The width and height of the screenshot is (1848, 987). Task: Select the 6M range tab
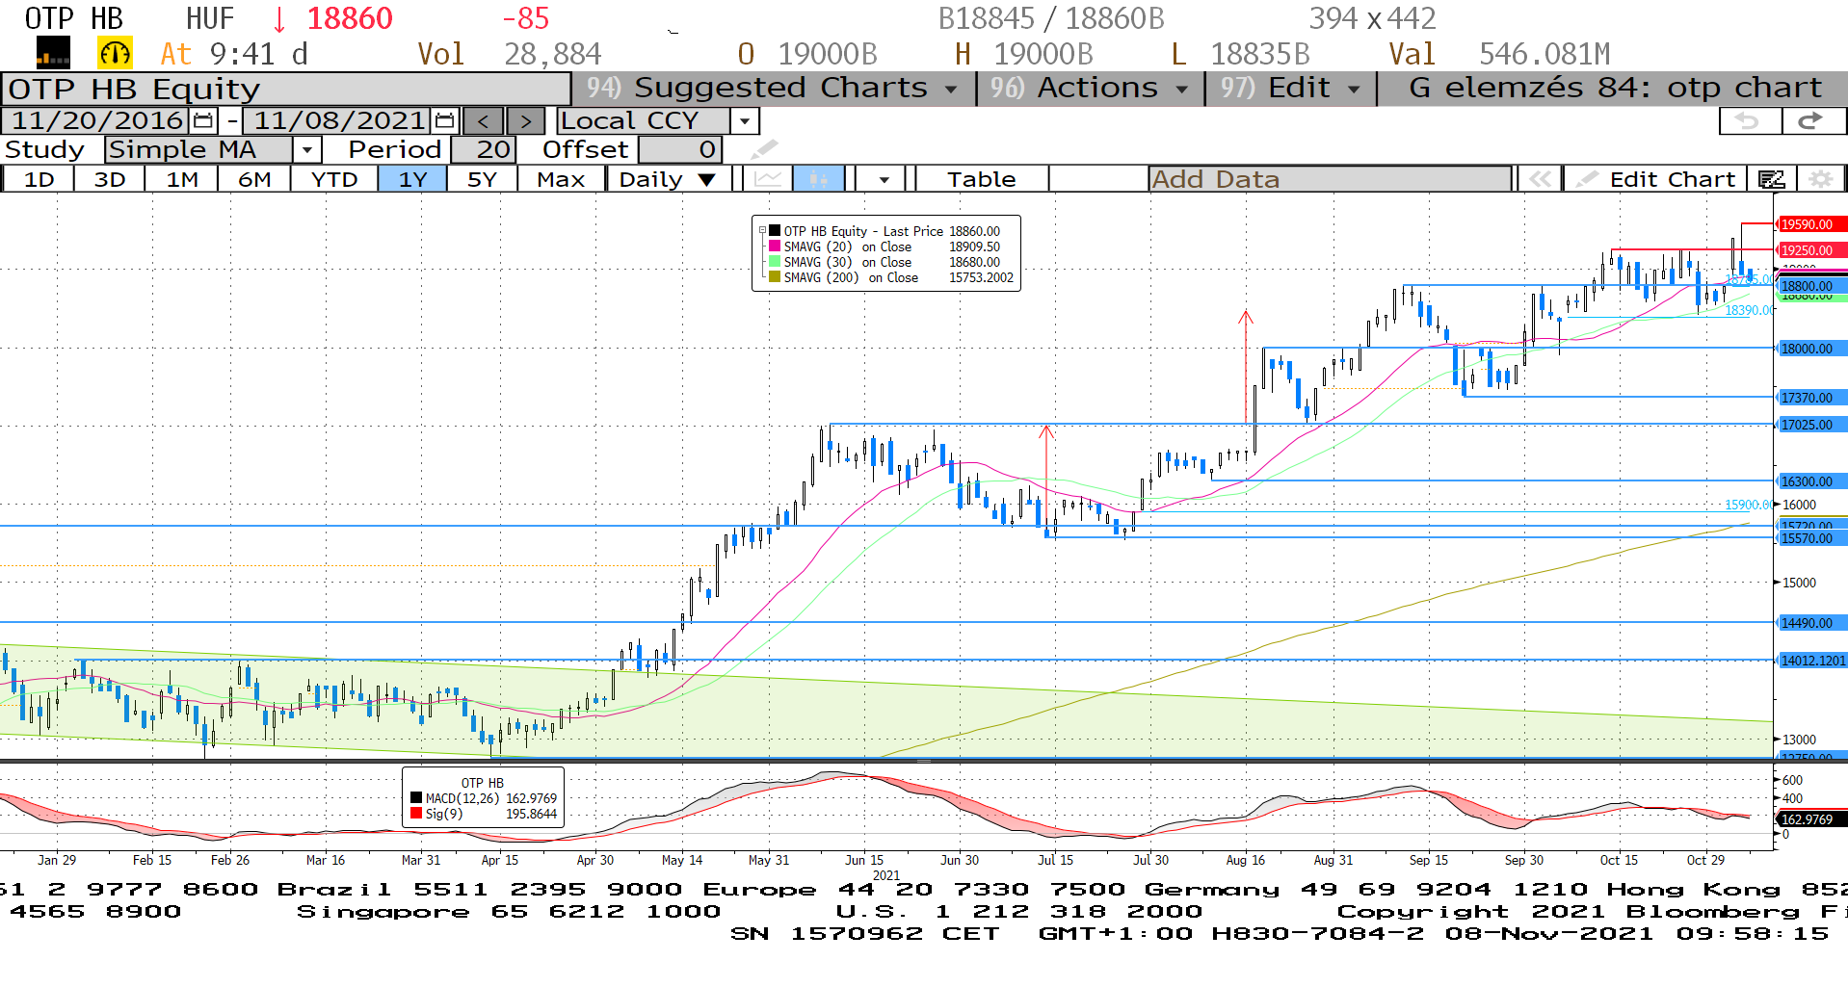pos(254,179)
